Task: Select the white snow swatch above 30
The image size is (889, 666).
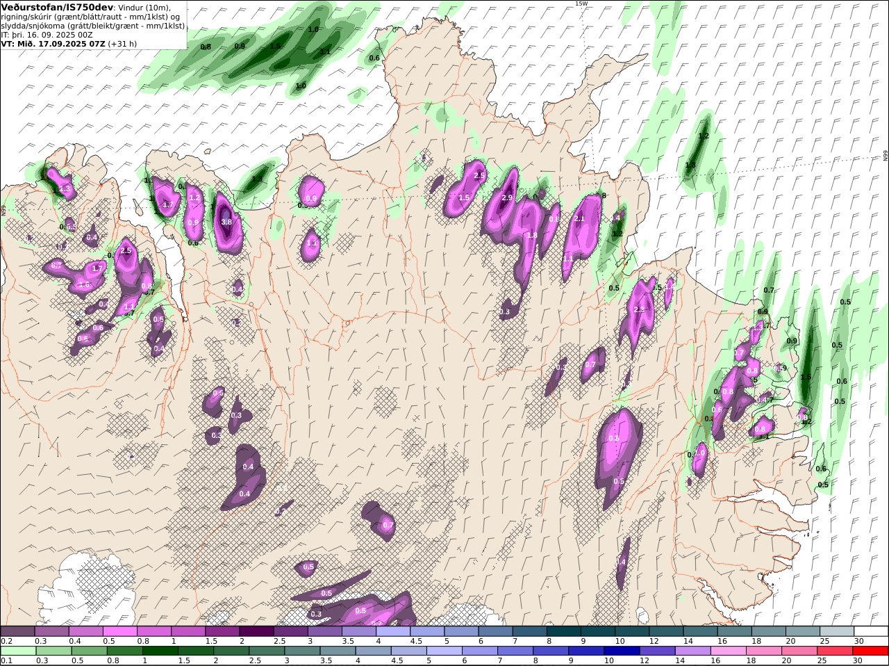Action: coord(871,631)
